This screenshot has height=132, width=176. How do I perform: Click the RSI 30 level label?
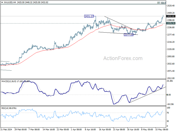pos(168,121)
